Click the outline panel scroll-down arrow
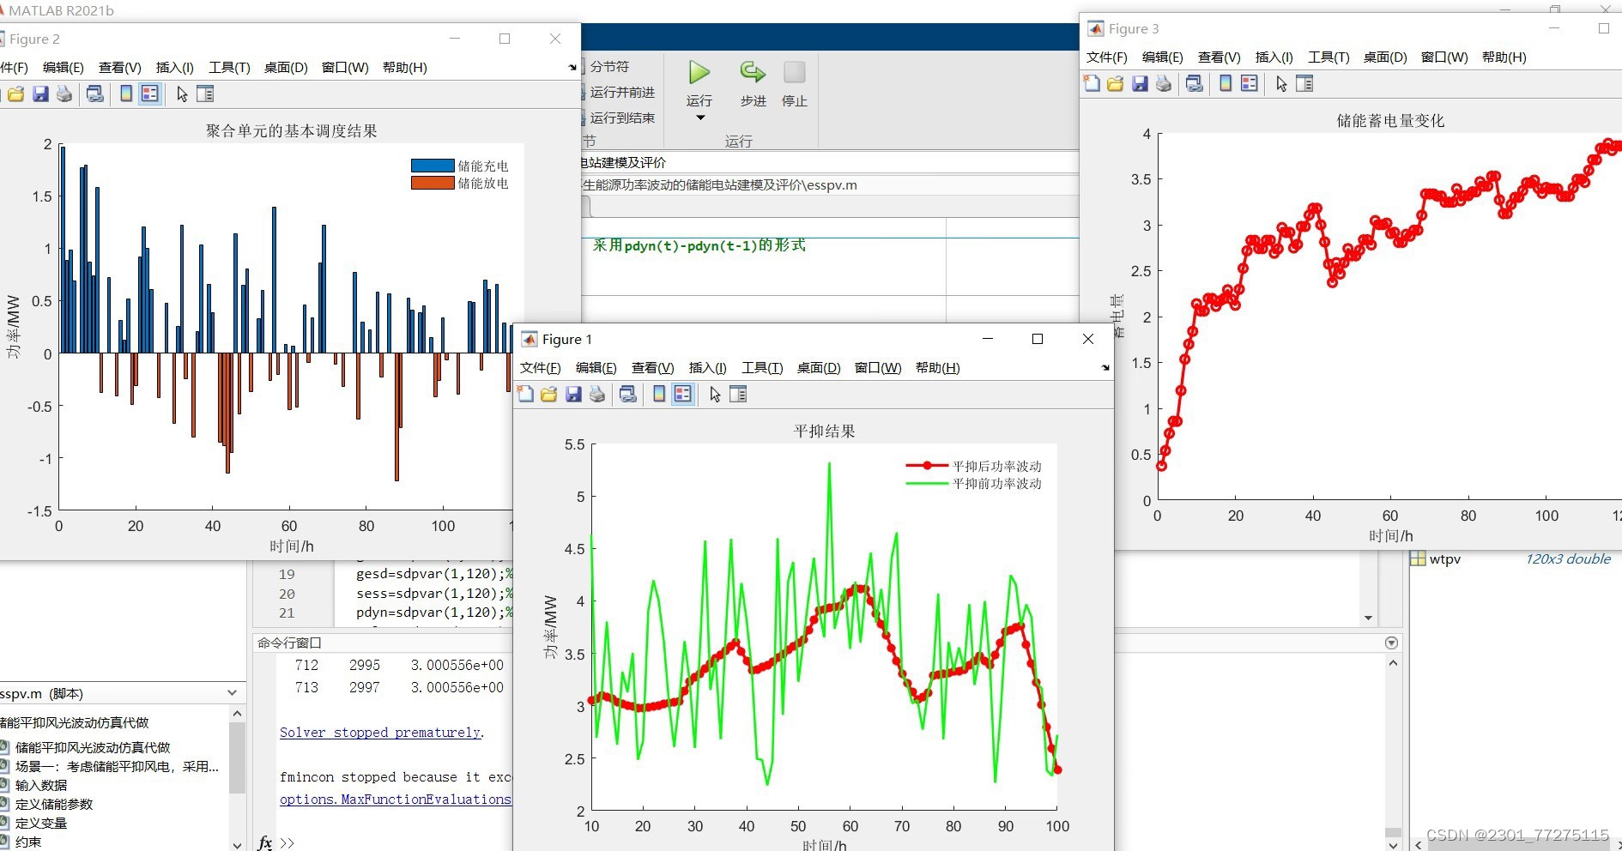 pyautogui.click(x=238, y=844)
